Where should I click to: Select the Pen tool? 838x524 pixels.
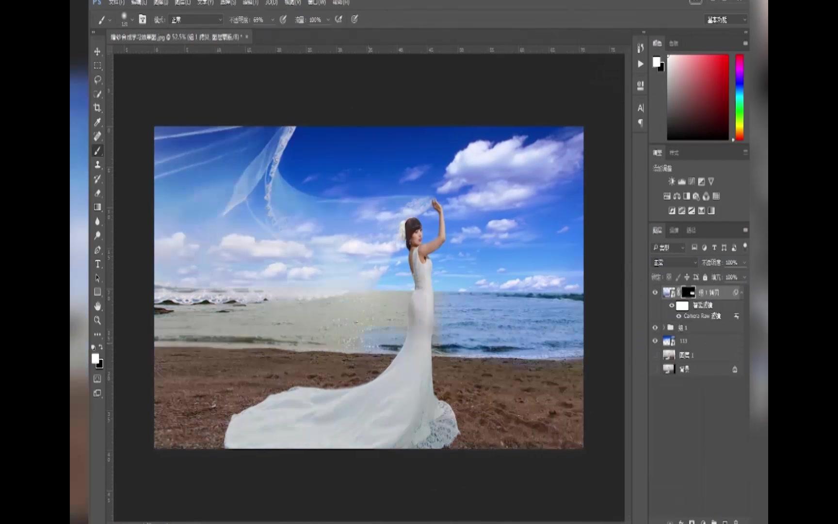pyautogui.click(x=97, y=250)
